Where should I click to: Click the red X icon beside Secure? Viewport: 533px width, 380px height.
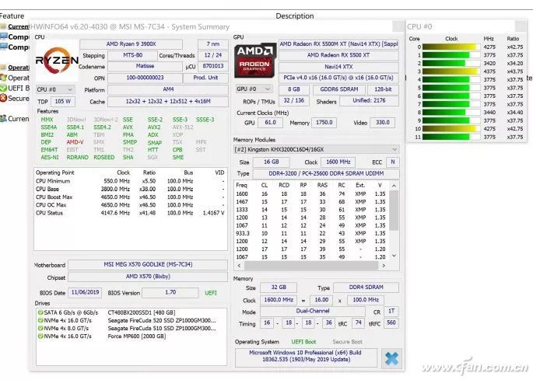[3, 99]
